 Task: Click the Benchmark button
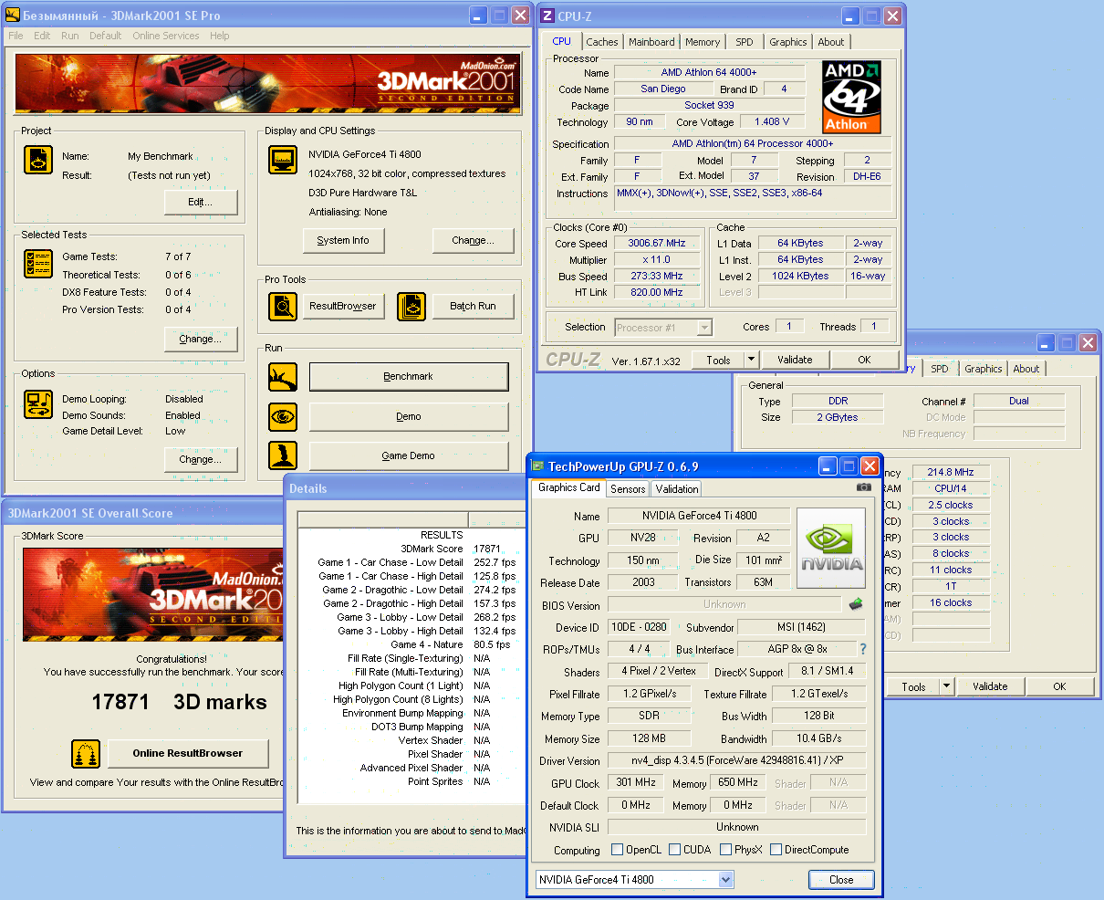pyautogui.click(x=409, y=376)
